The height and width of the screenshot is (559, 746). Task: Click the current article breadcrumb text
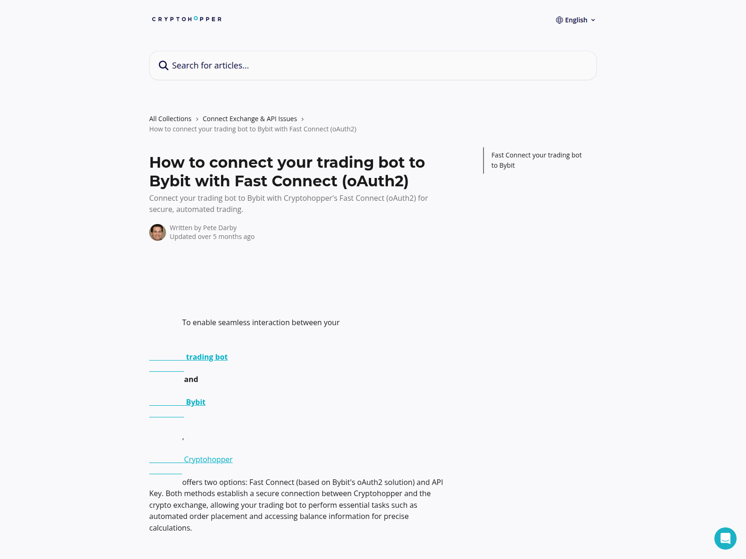(253, 129)
